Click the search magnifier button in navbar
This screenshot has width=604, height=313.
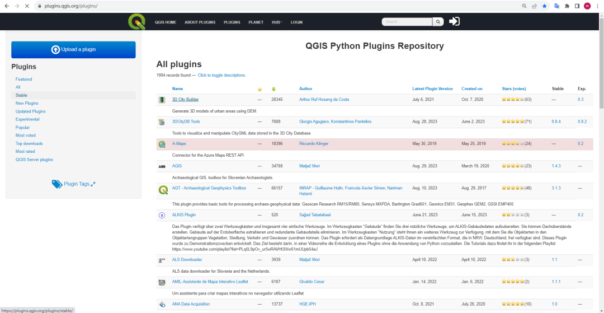(x=438, y=22)
